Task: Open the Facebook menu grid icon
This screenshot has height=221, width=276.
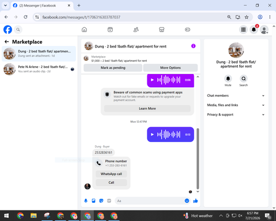Action: pyautogui.click(x=243, y=29)
